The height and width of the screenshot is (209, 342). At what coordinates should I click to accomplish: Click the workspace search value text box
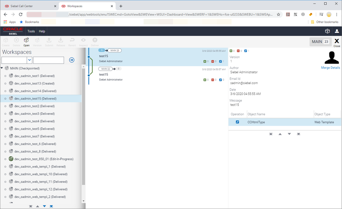[49, 60]
